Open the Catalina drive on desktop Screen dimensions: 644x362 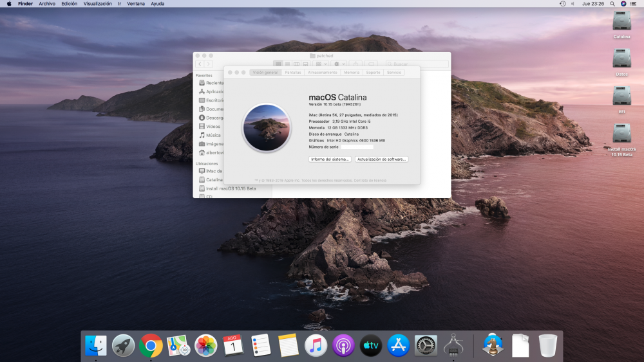(x=621, y=21)
